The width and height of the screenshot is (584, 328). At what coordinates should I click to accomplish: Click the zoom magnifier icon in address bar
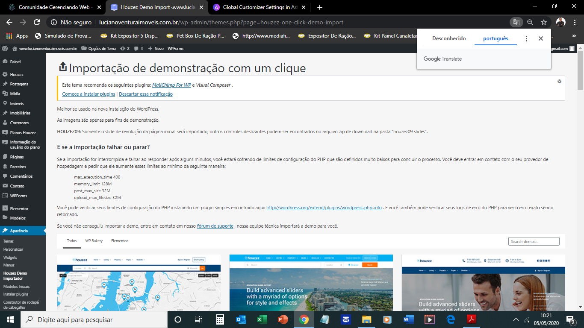(x=530, y=22)
